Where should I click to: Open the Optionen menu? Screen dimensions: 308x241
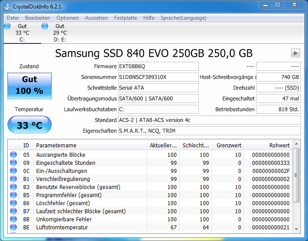68,18
